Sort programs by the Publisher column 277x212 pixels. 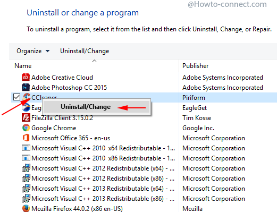click(195, 66)
